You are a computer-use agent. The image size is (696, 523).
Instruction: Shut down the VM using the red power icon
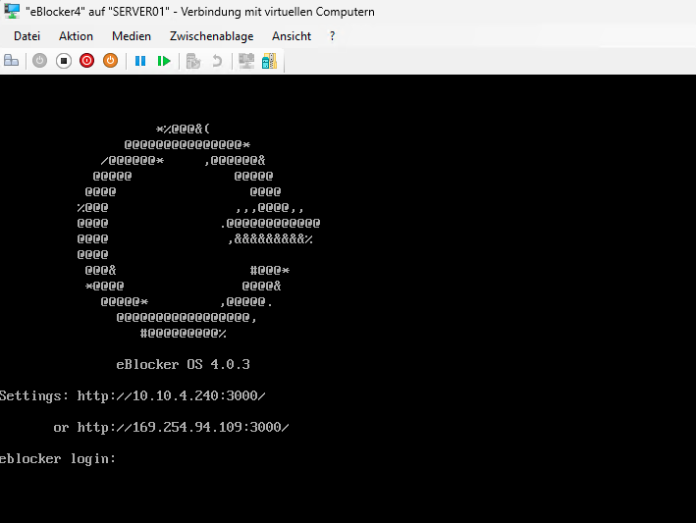point(86,61)
